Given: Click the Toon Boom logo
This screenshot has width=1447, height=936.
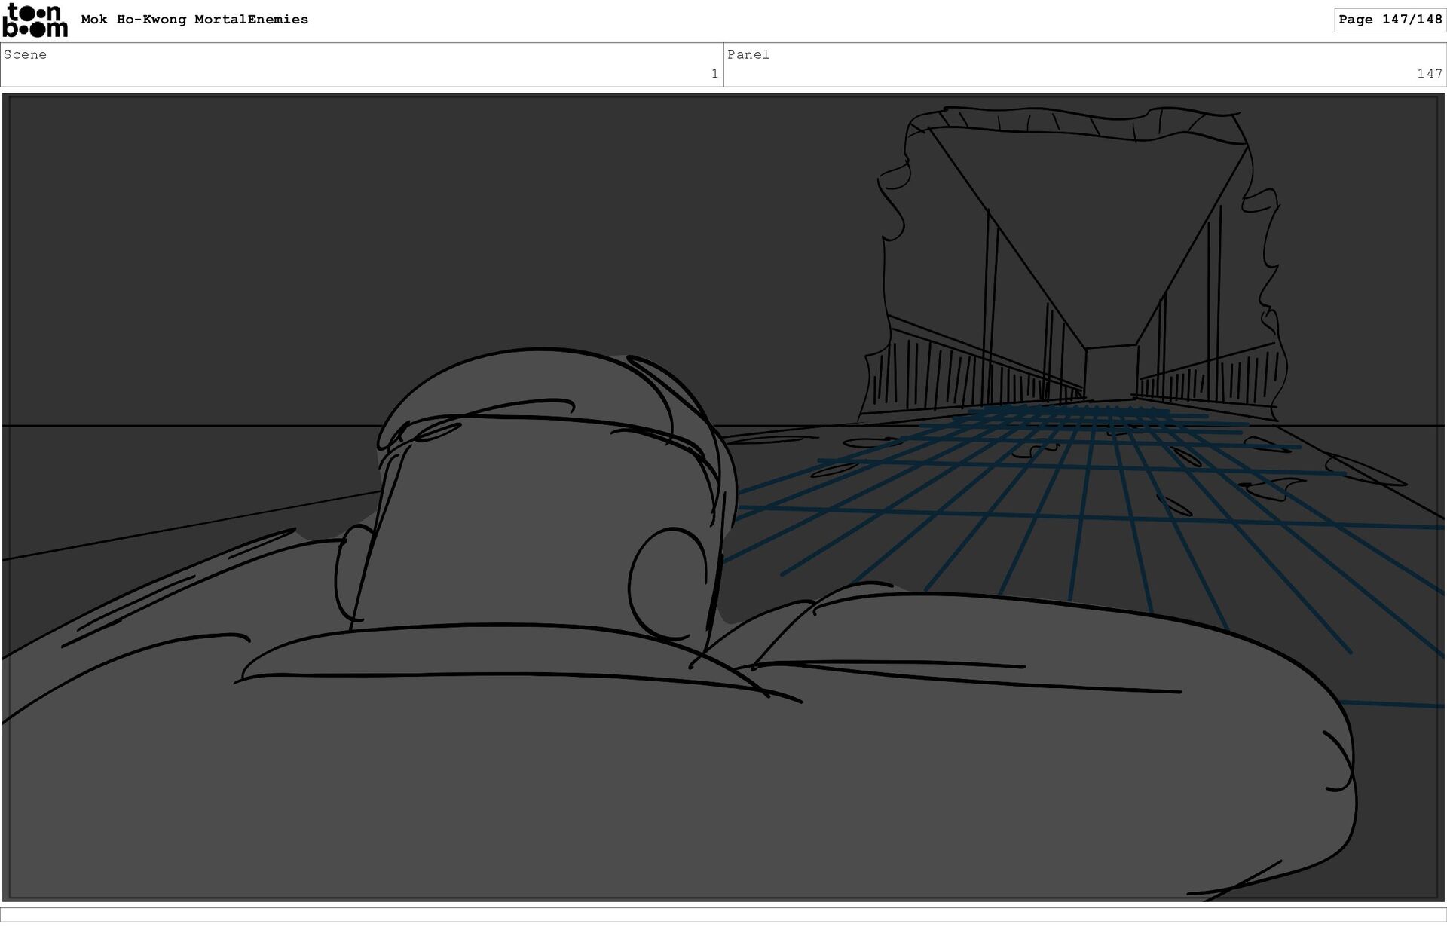Looking at the screenshot, I should tap(35, 20).
